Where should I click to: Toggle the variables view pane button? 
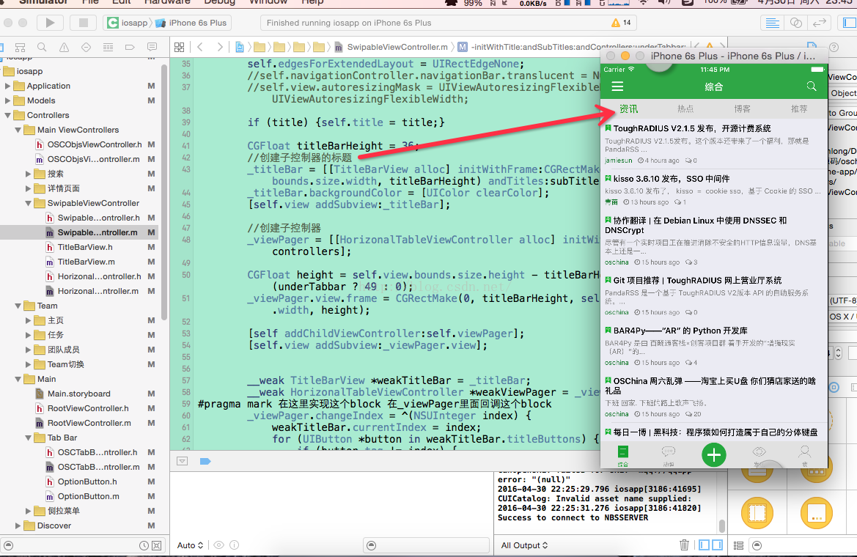coord(705,545)
